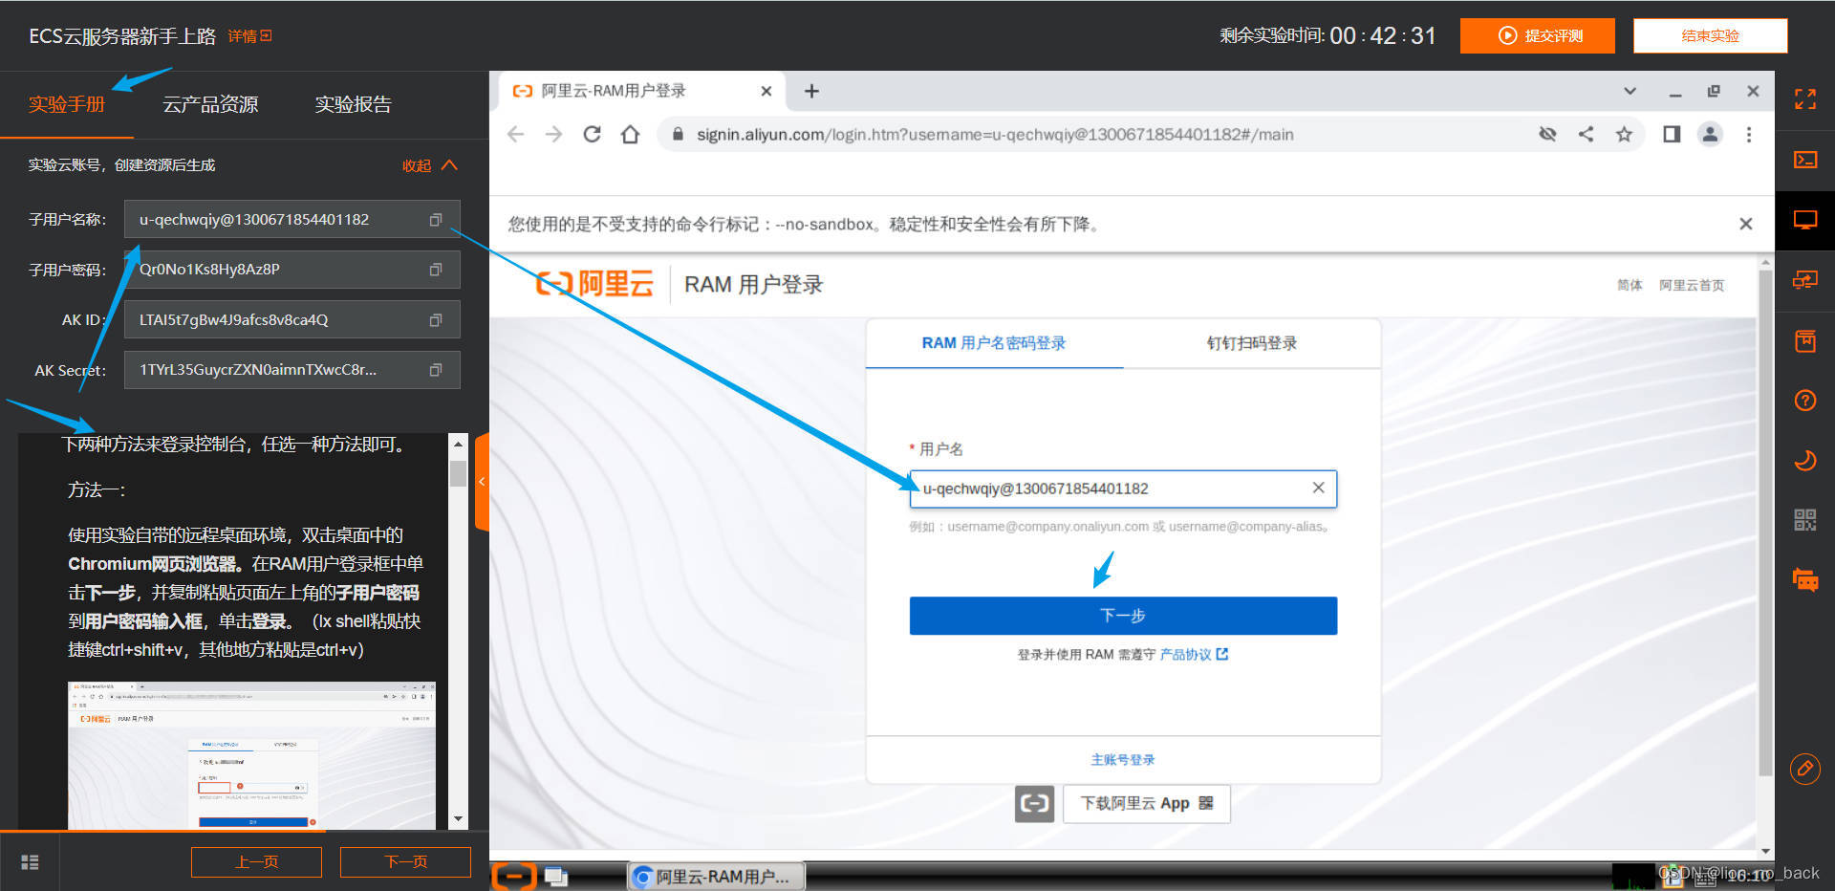Open a new browser tab
This screenshot has height=891, width=1835.
click(811, 91)
